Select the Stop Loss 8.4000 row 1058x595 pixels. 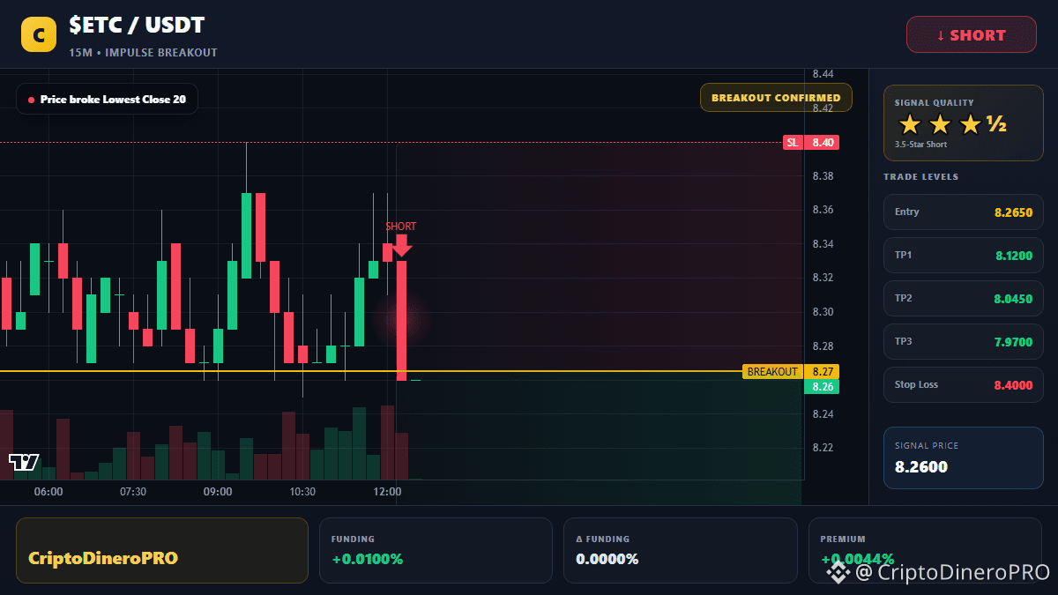click(x=964, y=384)
